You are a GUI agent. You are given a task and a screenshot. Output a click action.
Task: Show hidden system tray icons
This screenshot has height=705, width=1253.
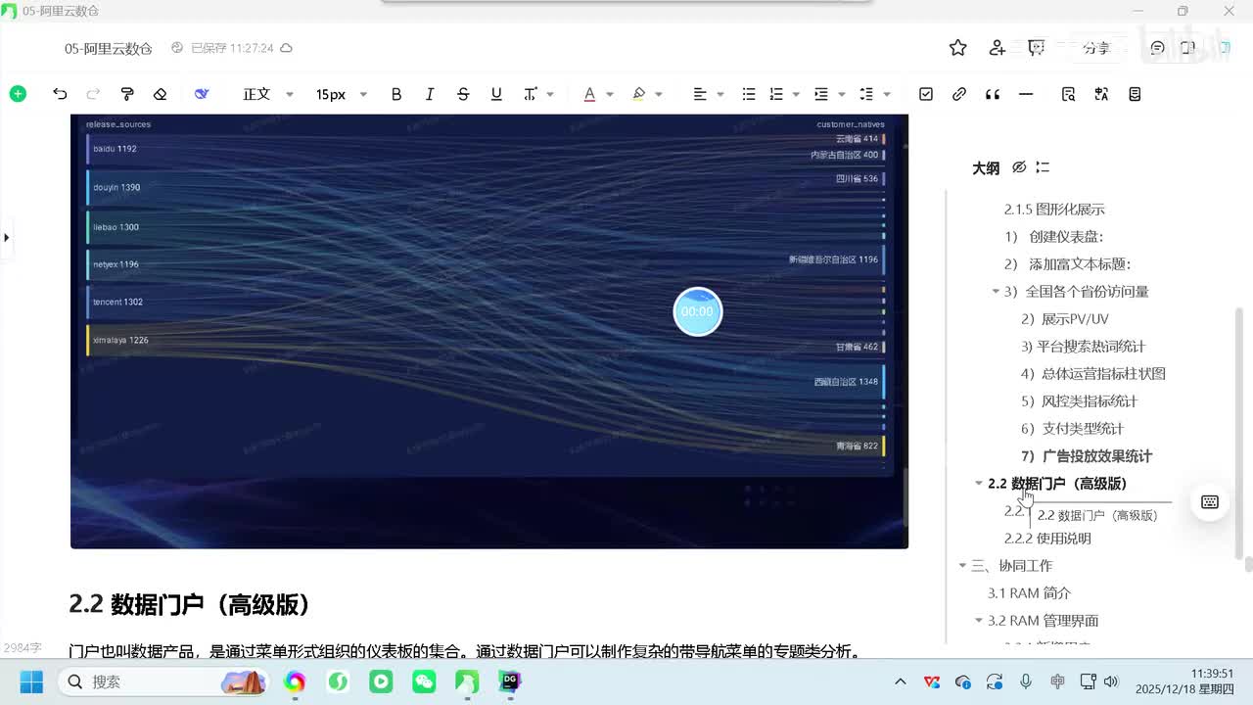tap(901, 681)
